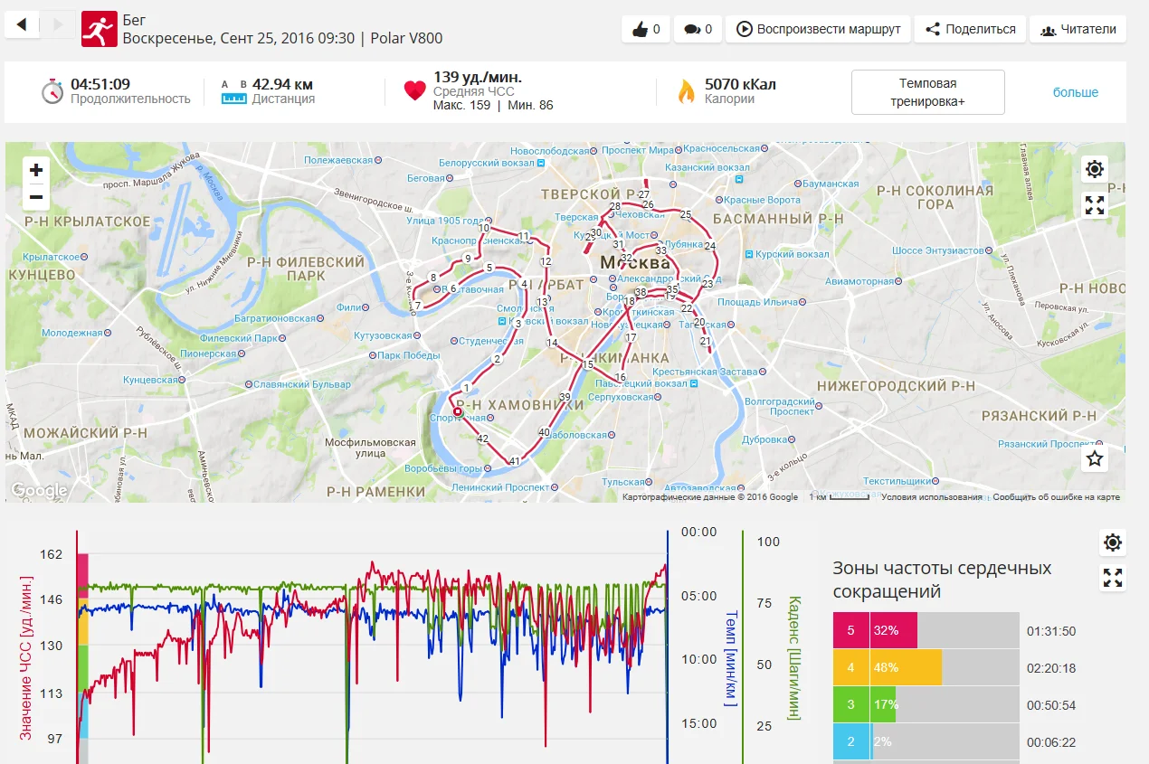Image resolution: width=1149 pixels, height=764 pixels.
Task: Select heart rate zone 4 bar
Action: [926, 667]
